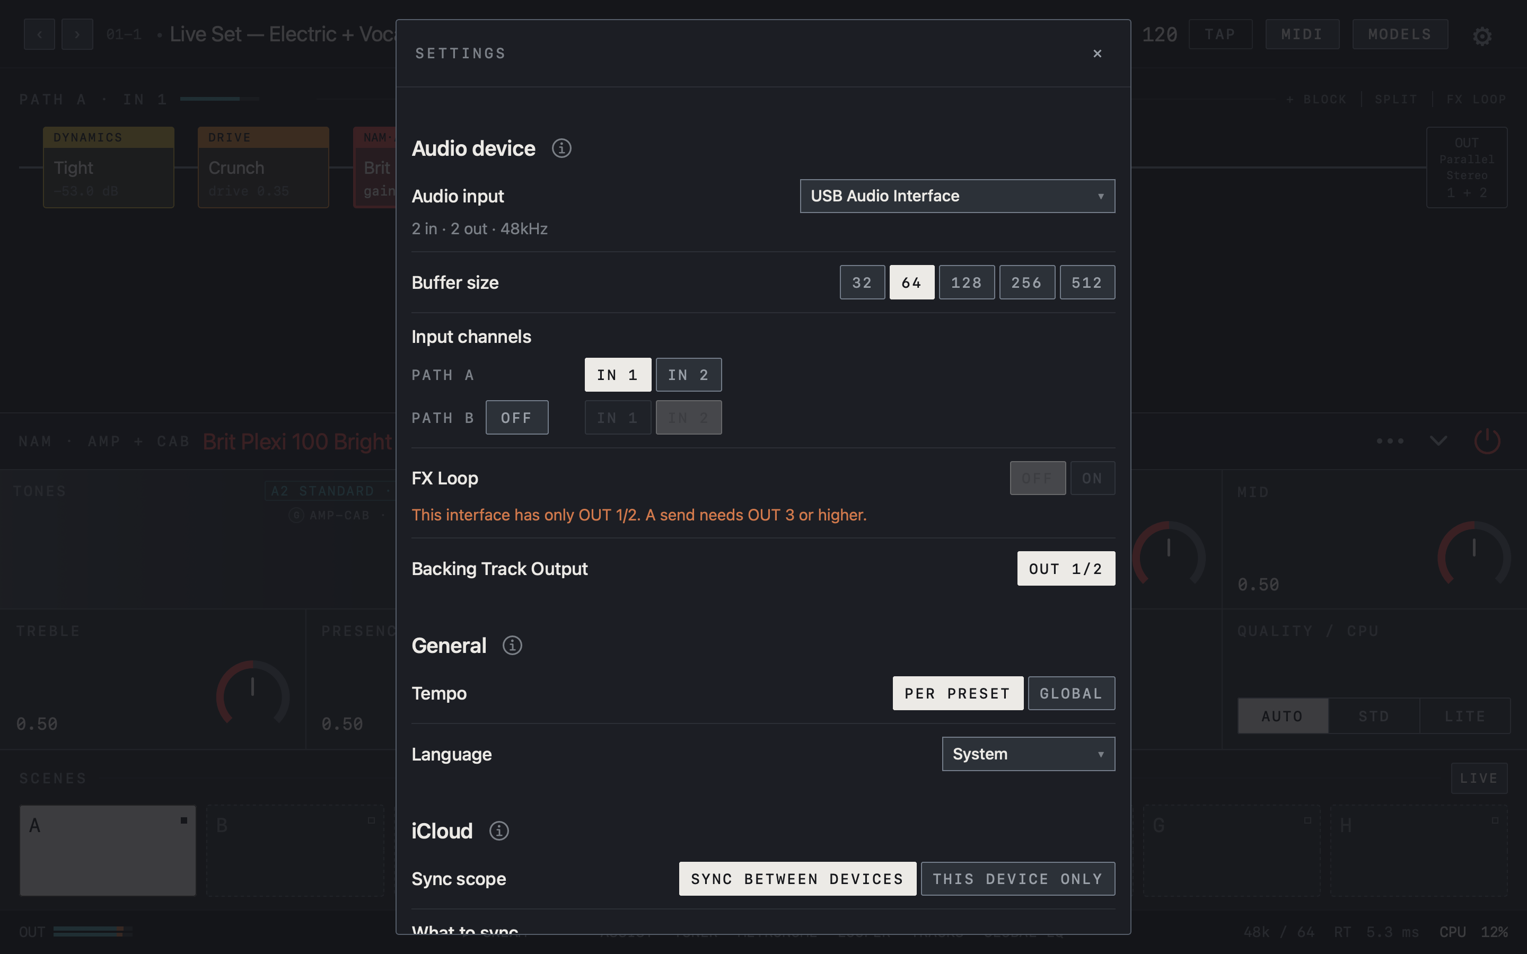The height and width of the screenshot is (954, 1527).
Task: Choose buffer size 256
Action: coord(1026,282)
